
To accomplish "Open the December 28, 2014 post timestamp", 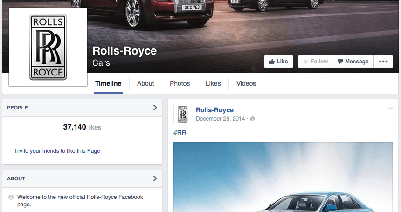I will [x=220, y=119].
